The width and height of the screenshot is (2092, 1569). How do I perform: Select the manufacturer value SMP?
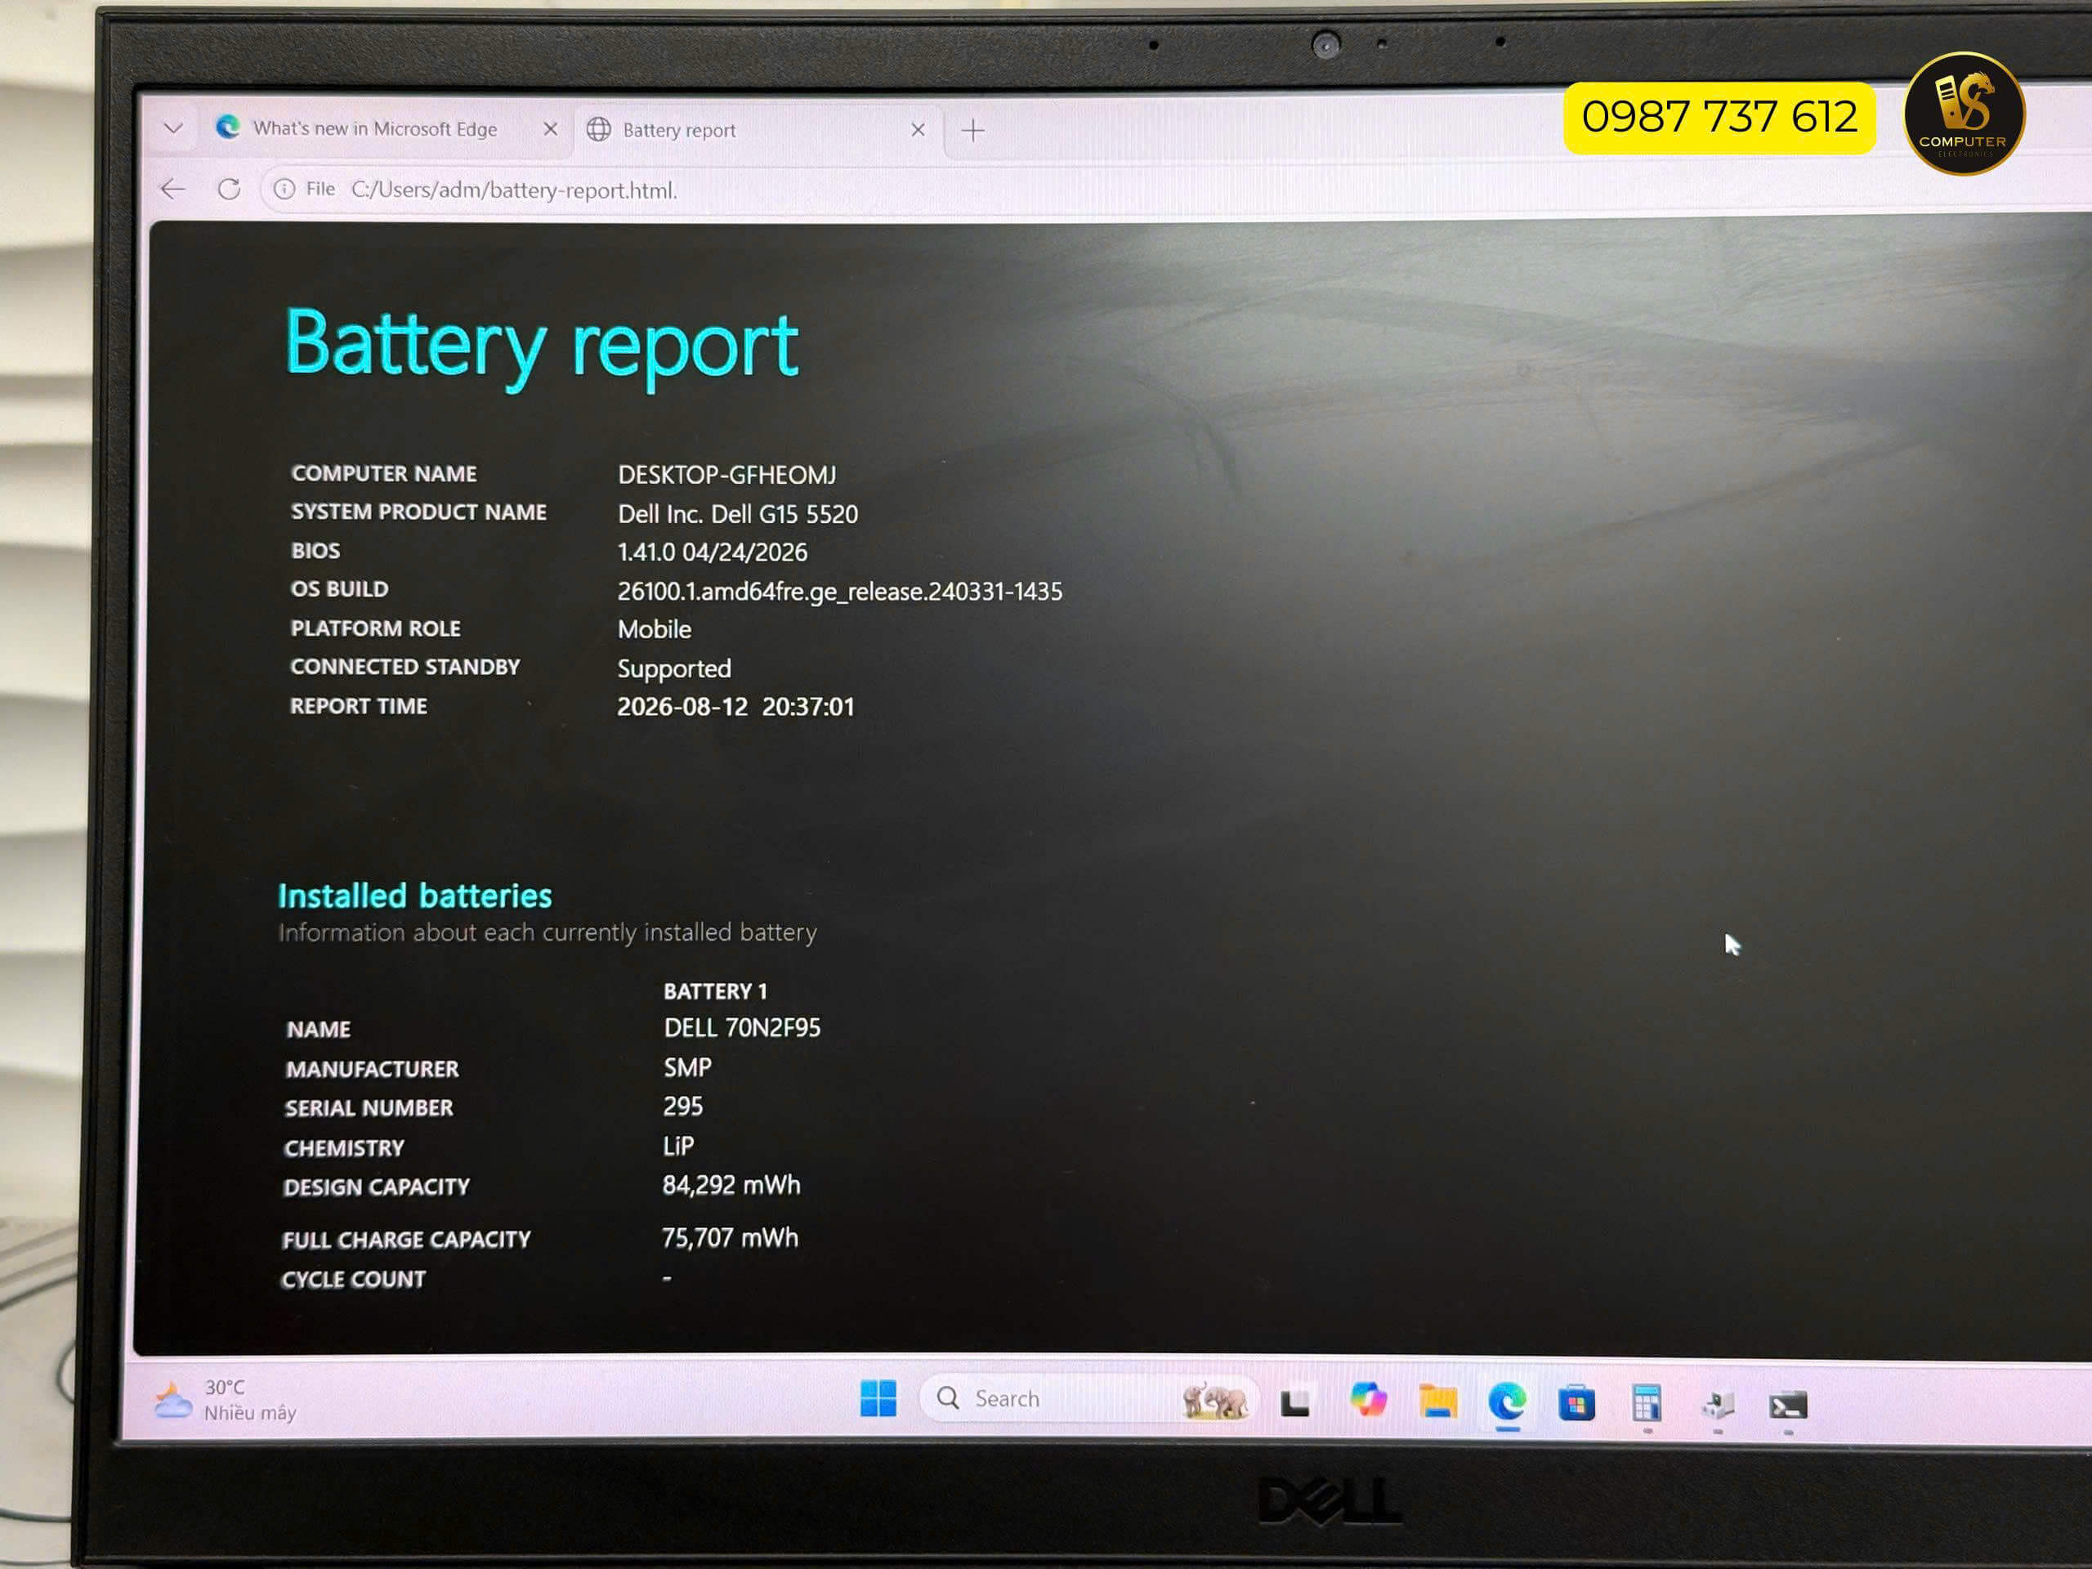click(x=687, y=1068)
